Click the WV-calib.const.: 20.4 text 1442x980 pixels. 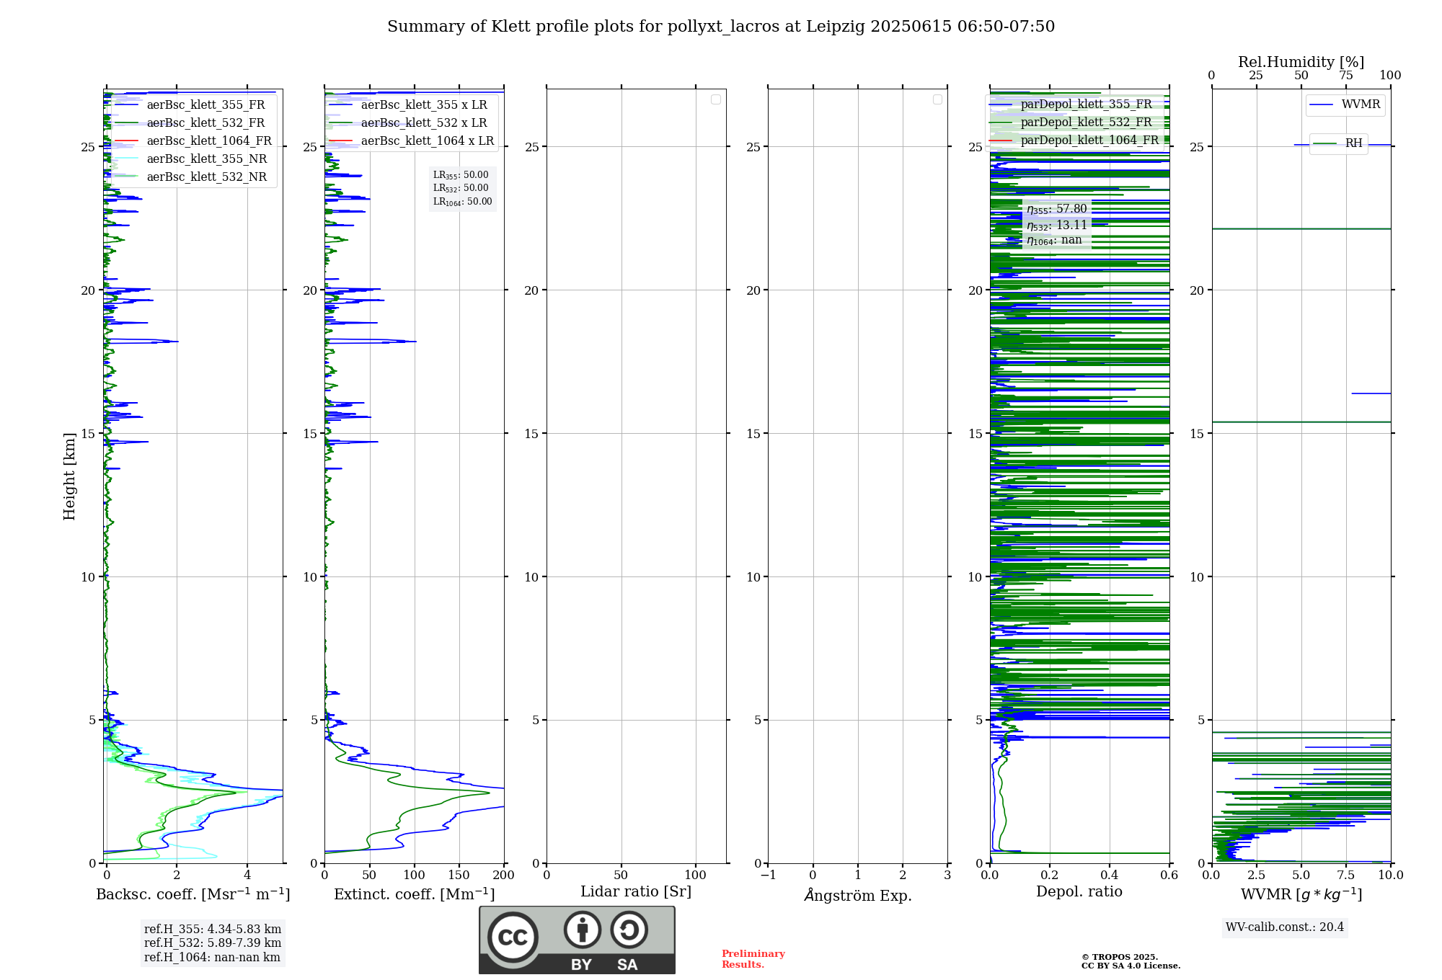(x=1285, y=927)
